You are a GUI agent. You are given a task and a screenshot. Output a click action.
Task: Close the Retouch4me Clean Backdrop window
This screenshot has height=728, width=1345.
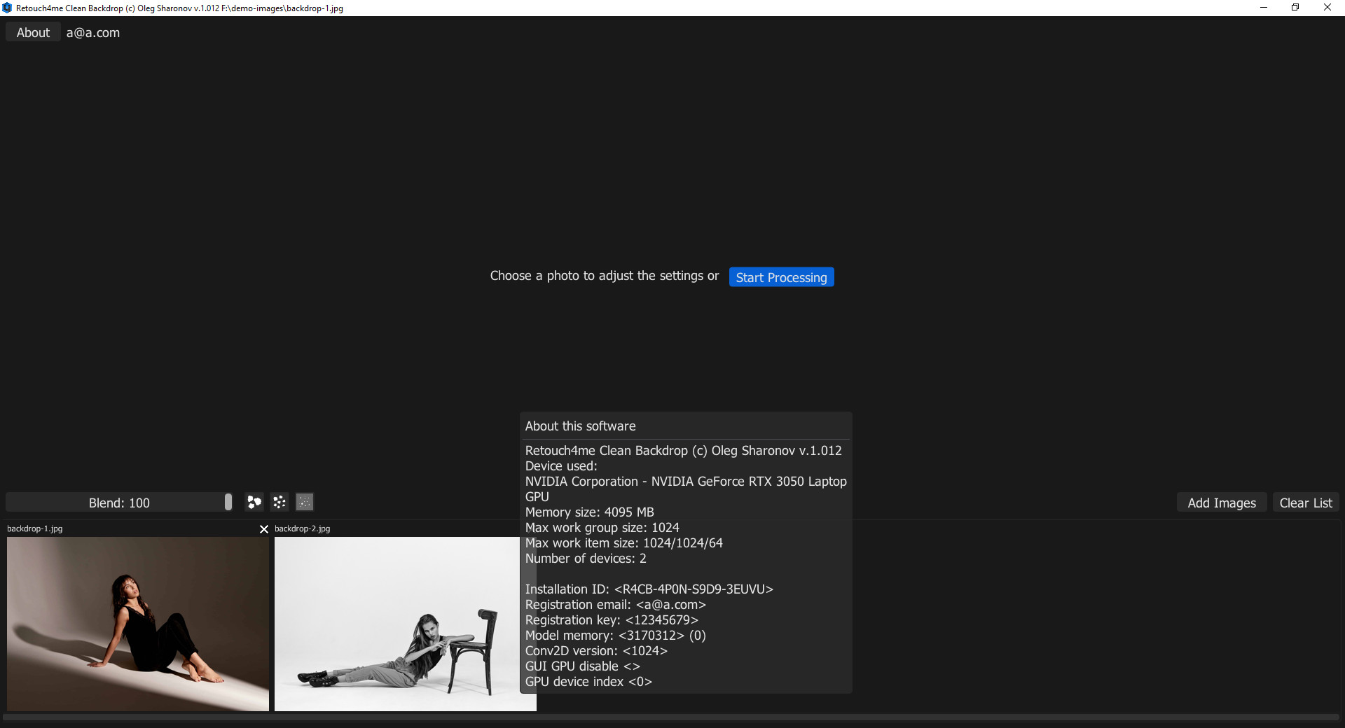pyautogui.click(x=1327, y=8)
